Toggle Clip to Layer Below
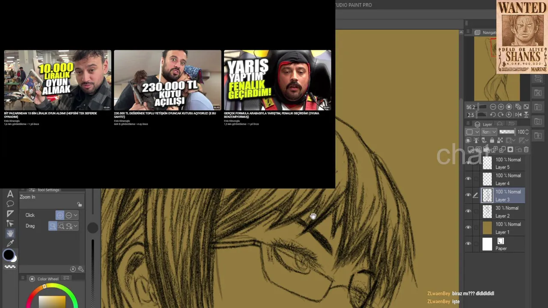Viewport: 548px width, 308px height. tap(468, 140)
